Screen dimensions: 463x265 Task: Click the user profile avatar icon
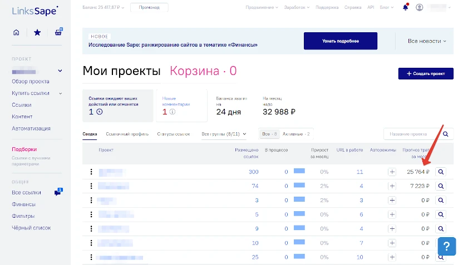pyautogui.click(x=420, y=8)
